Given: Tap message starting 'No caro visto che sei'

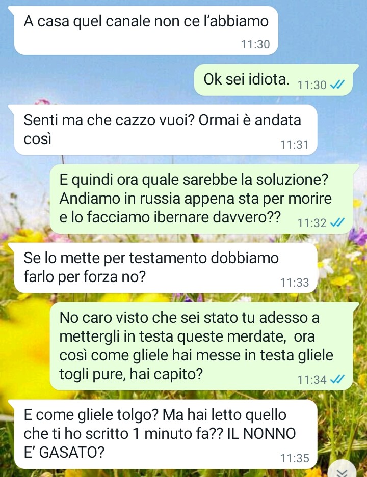Looking at the screenshot, I should pyautogui.click(x=204, y=346).
